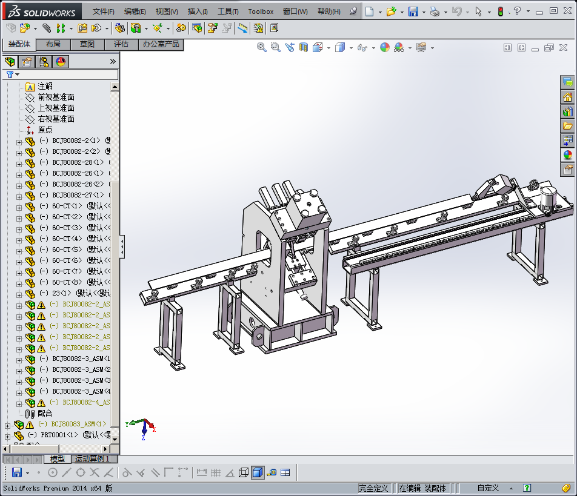This screenshot has width=577, height=496.
Task: Expand the BCJ80082-3_ASM<1> component node
Action: [x=19, y=361]
